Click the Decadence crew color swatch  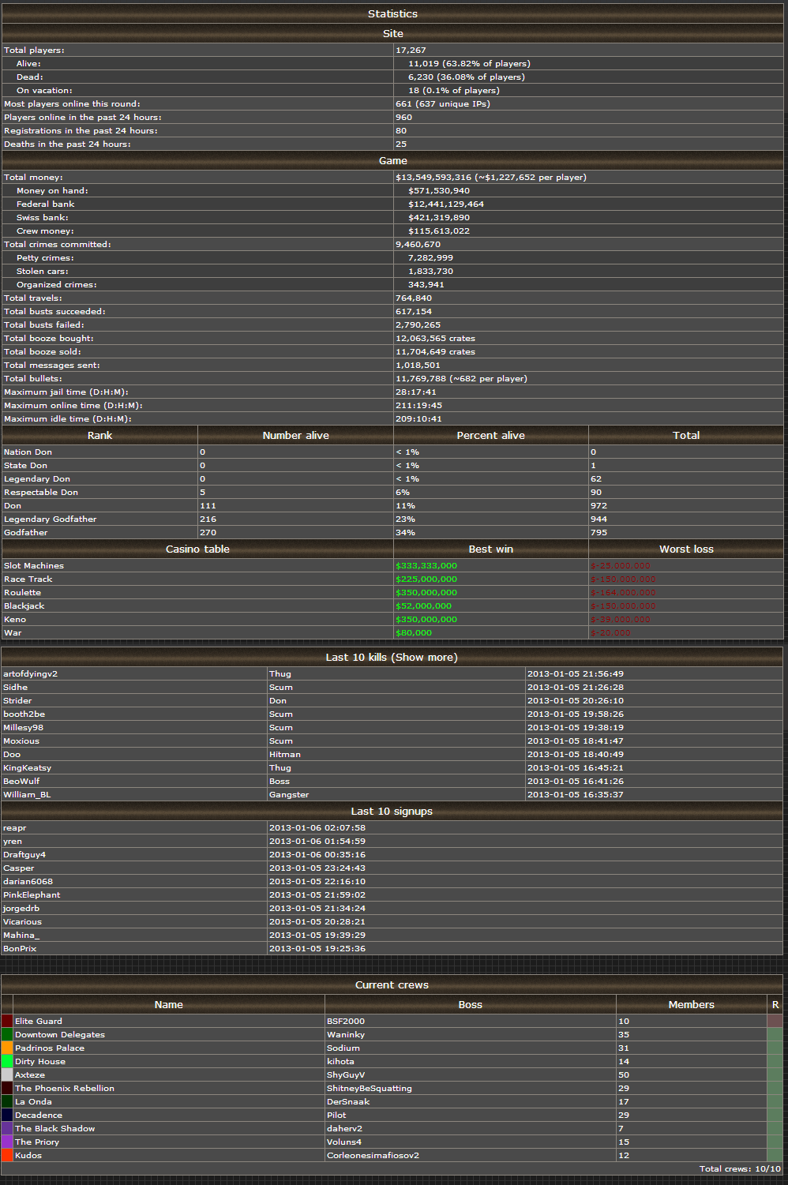point(7,1115)
